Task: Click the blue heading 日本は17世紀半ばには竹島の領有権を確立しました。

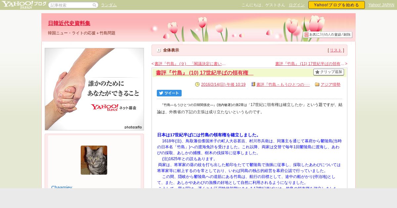Action: [x=208, y=135]
